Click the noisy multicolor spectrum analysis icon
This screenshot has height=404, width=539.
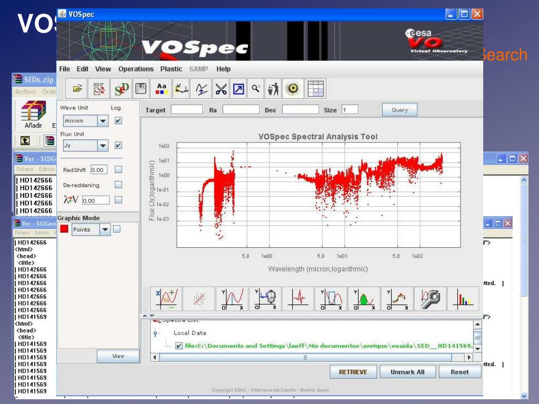pyautogui.click(x=397, y=299)
